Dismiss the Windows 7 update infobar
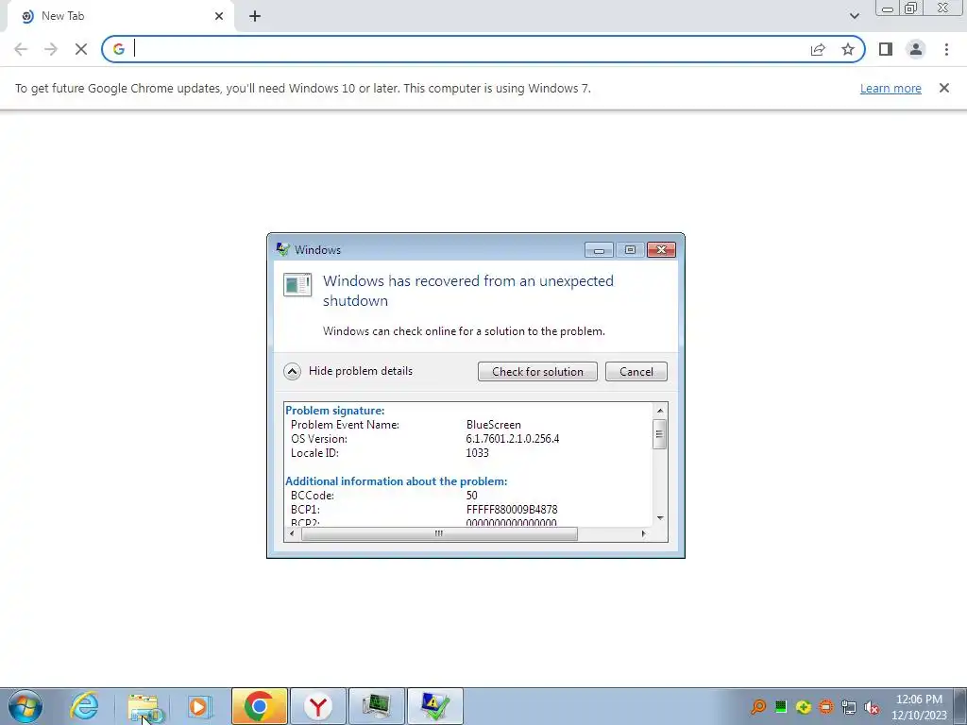The width and height of the screenshot is (967, 725). 943,88
